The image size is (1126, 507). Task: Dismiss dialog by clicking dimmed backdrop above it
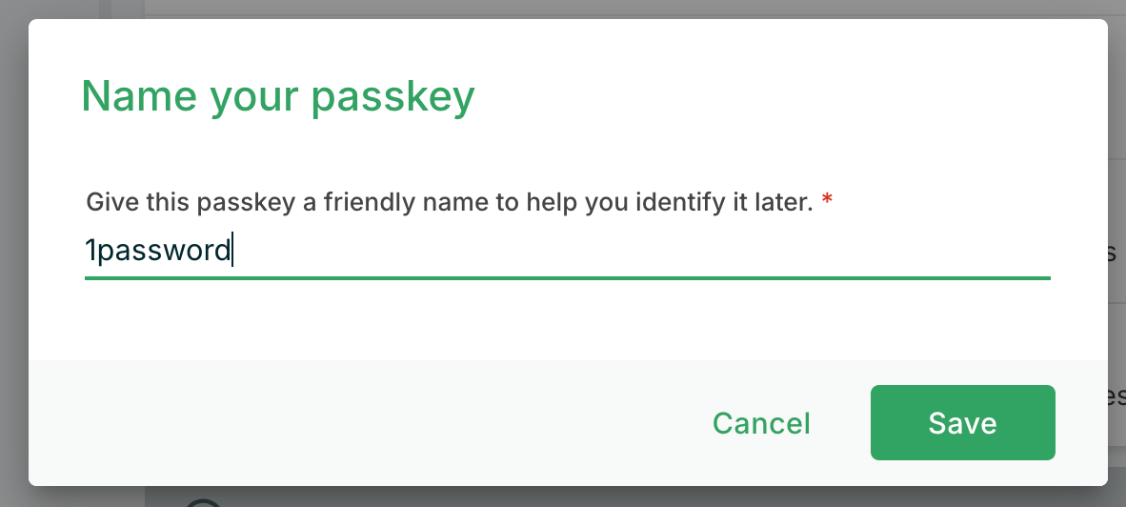coord(572,8)
